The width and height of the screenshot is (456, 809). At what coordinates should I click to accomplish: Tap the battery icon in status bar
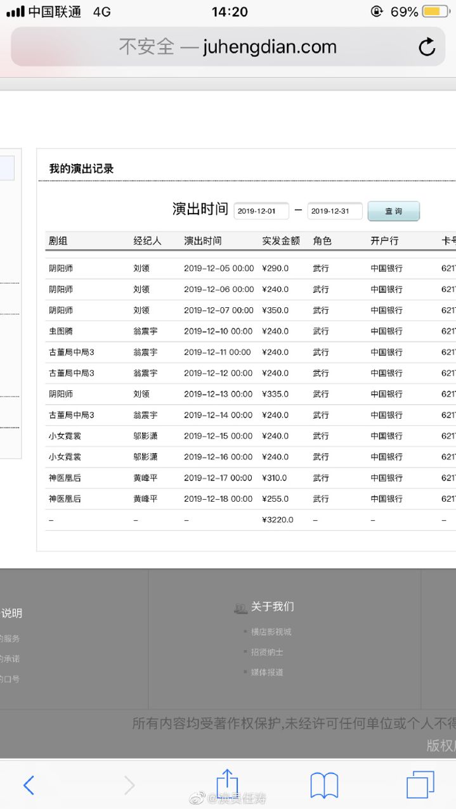(x=435, y=11)
